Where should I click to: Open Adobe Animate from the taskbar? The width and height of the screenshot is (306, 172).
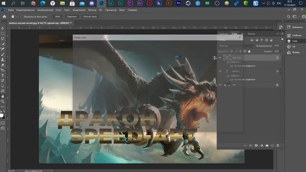click(178, 3)
